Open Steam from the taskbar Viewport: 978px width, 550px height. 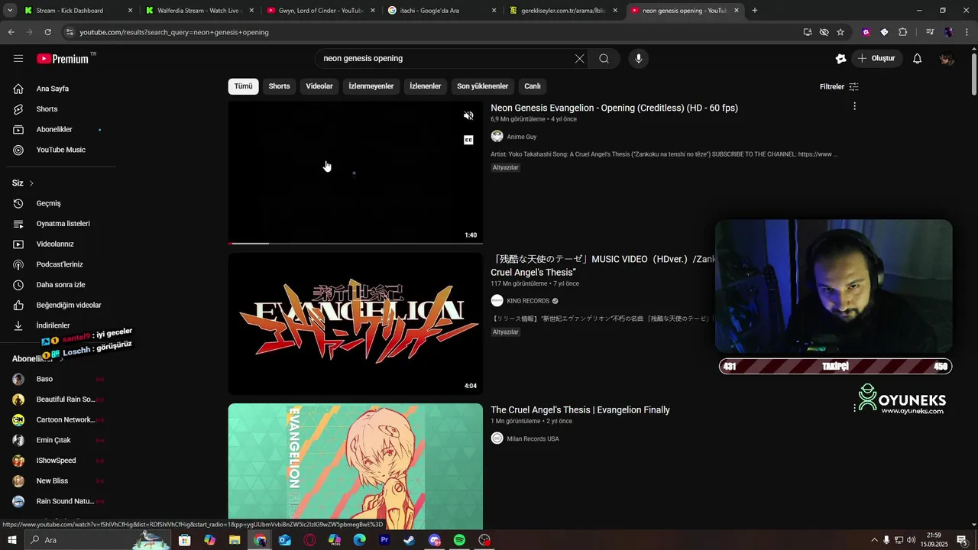(x=410, y=540)
